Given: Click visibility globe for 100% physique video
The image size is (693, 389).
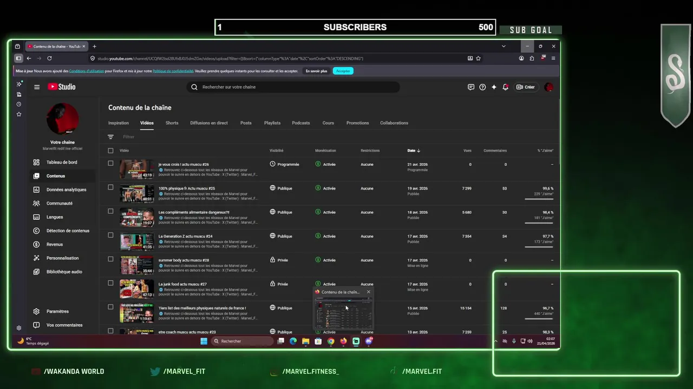Looking at the screenshot, I should (272, 188).
